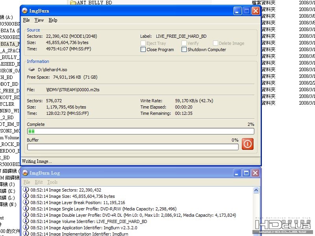This screenshot has width=315, height=236.
Task: Select the (L:) drive in Explorer tree
Action: pyautogui.click(x=7, y=198)
